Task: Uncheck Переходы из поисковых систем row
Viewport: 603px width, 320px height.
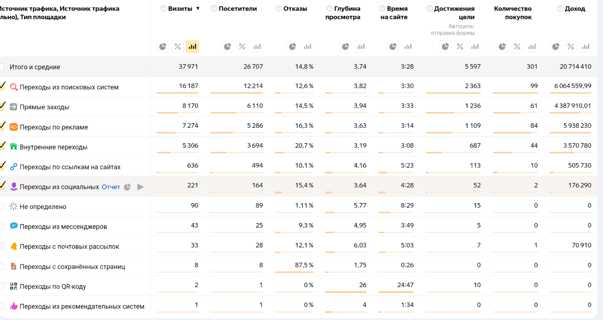Action: [2, 86]
